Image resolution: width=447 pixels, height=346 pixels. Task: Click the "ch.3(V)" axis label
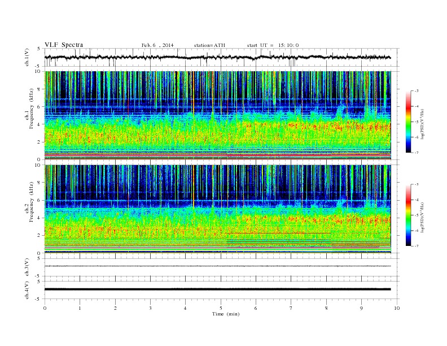tap(27, 267)
